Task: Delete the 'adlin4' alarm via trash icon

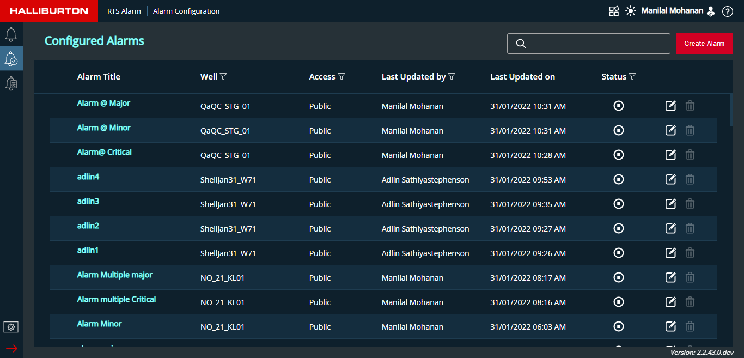Action: [x=690, y=179]
